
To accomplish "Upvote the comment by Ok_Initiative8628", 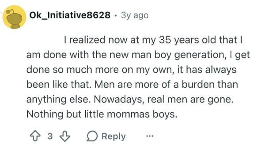I will click(x=35, y=136).
